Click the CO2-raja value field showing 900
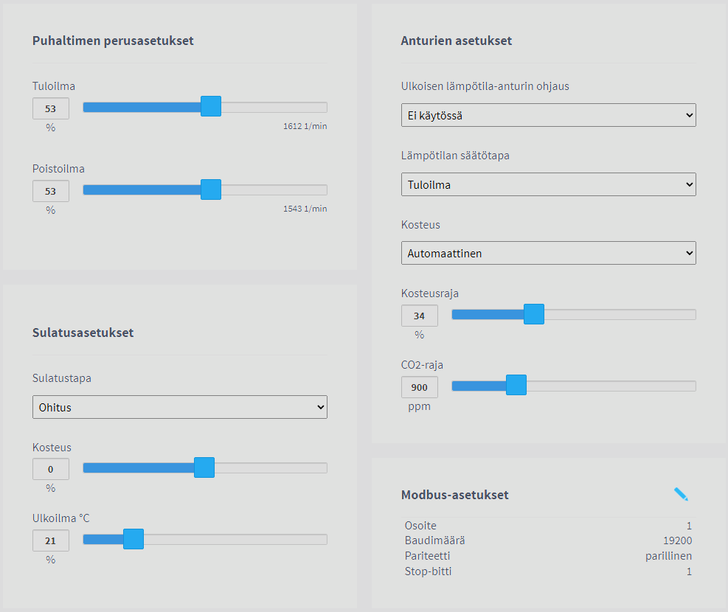728x612 pixels. point(420,387)
